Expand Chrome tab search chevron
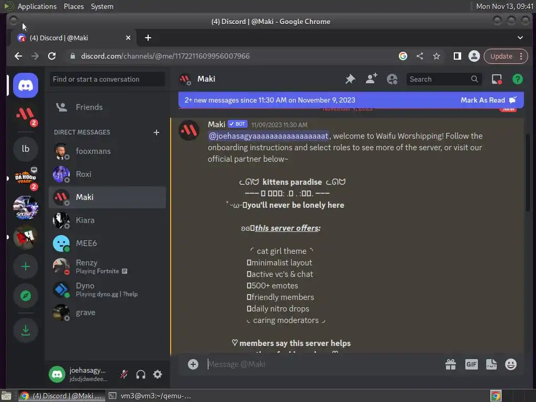 [x=520, y=38]
